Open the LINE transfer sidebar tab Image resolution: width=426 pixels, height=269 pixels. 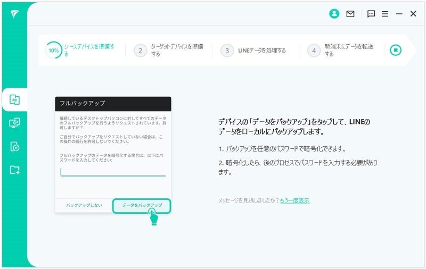point(15,99)
